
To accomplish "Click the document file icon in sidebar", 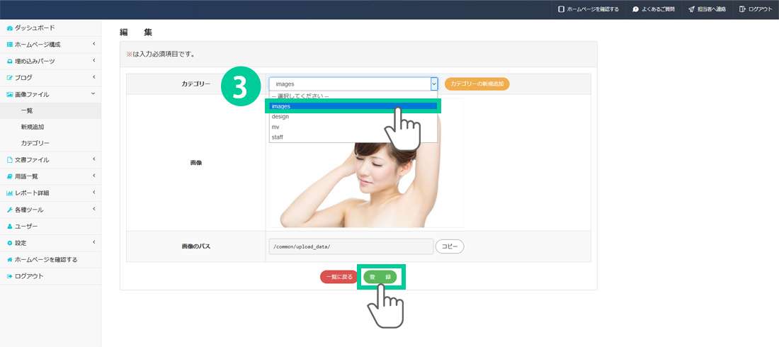I will [x=10, y=160].
